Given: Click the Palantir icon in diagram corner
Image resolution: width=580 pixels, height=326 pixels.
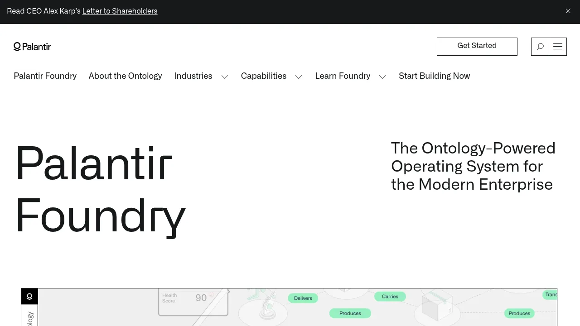Looking at the screenshot, I should click(29, 297).
